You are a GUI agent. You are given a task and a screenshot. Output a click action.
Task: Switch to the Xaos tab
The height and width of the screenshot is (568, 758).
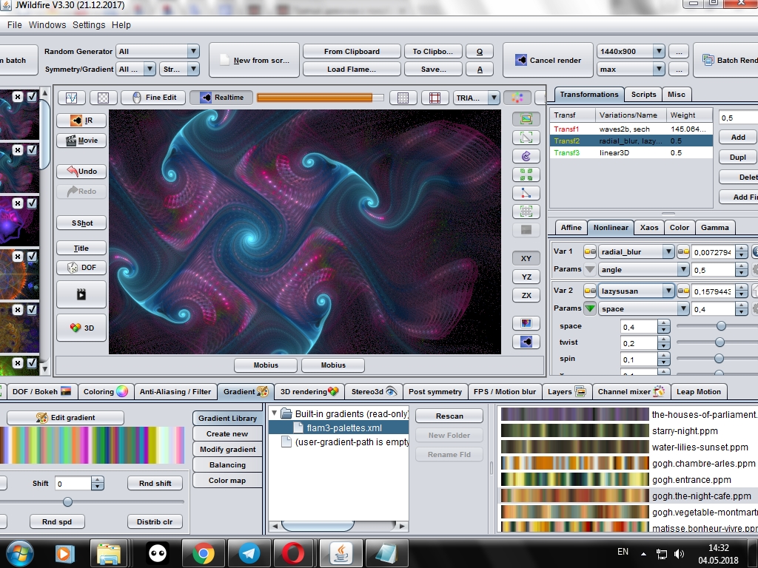(x=648, y=228)
